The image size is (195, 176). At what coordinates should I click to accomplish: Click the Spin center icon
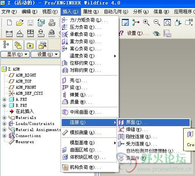pos(136,23)
